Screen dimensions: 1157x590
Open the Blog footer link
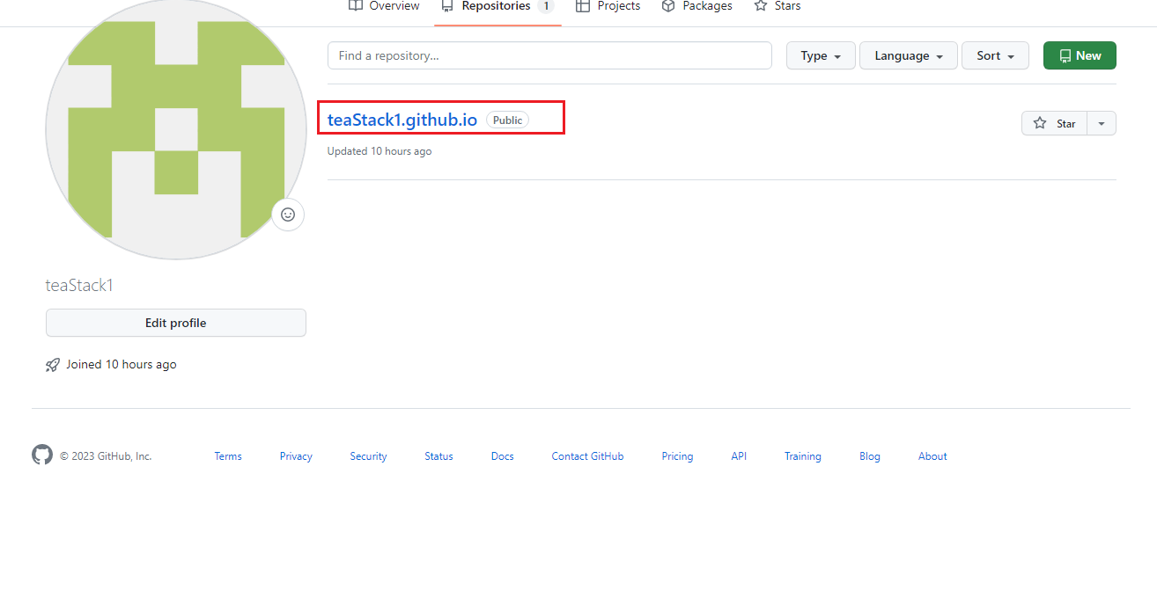870,456
